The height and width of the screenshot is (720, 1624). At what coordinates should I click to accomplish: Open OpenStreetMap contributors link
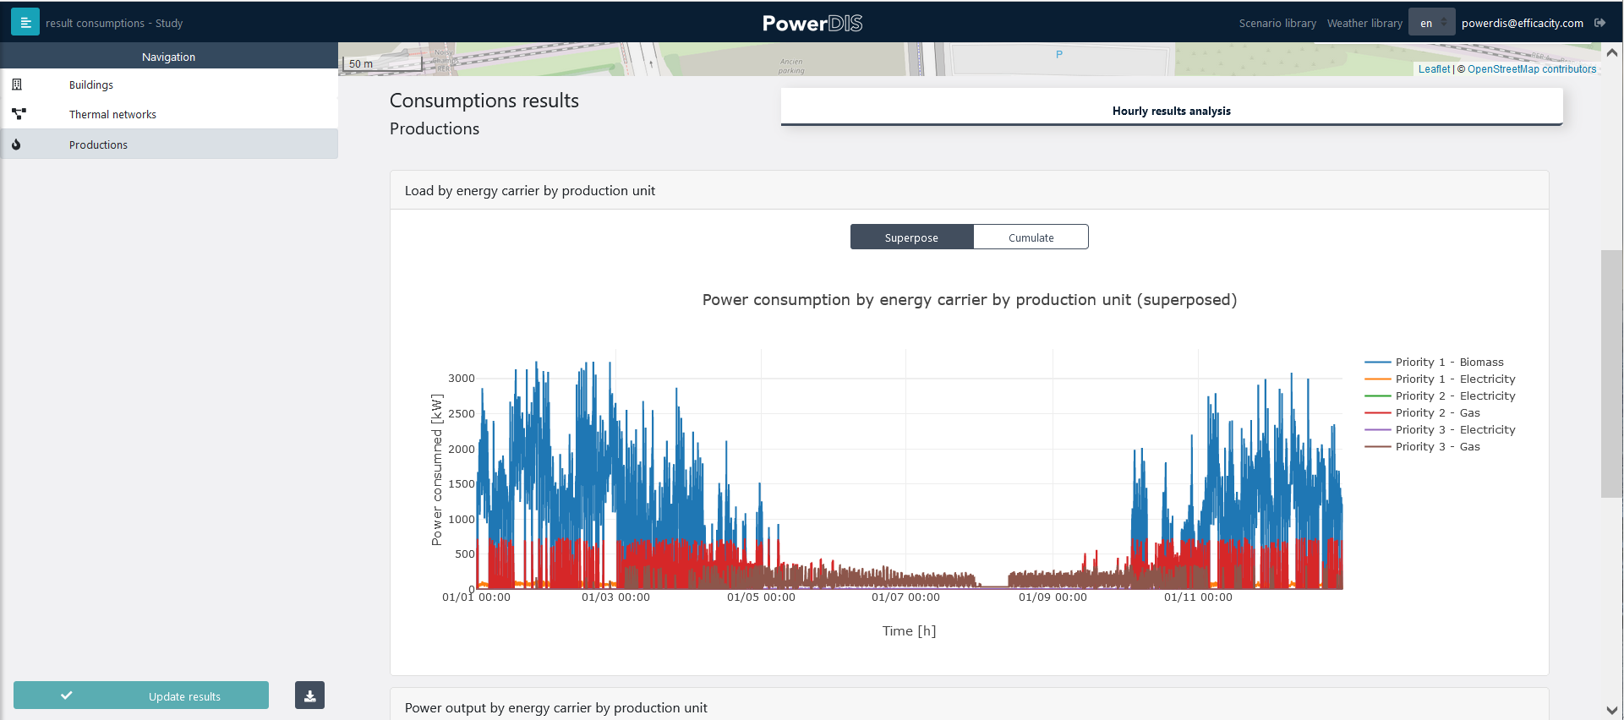point(1532,69)
